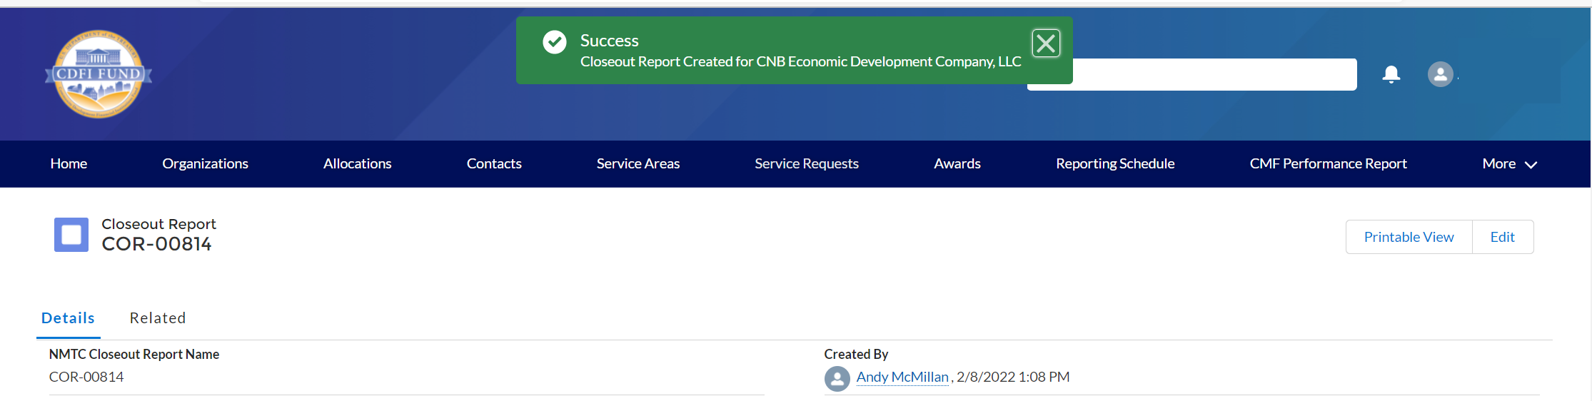Edit the closeout report

(x=1502, y=237)
